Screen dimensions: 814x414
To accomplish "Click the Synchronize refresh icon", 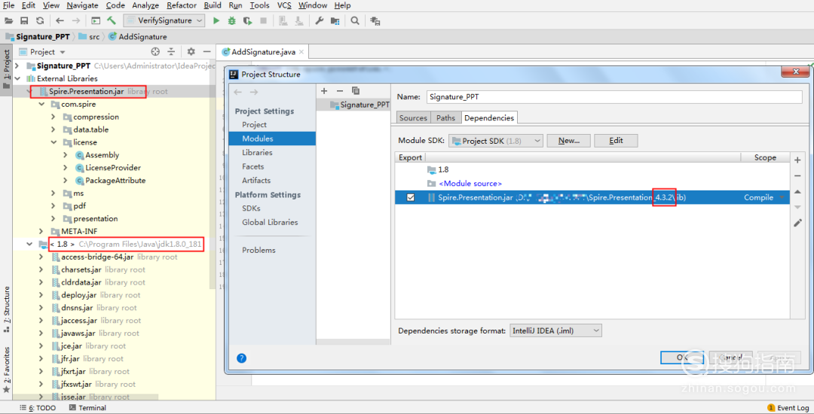I will click(x=40, y=21).
